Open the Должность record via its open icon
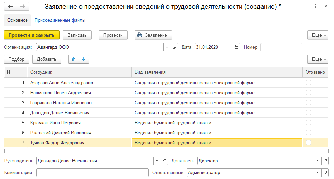The image size is (334, 179). tap(325, 161)
